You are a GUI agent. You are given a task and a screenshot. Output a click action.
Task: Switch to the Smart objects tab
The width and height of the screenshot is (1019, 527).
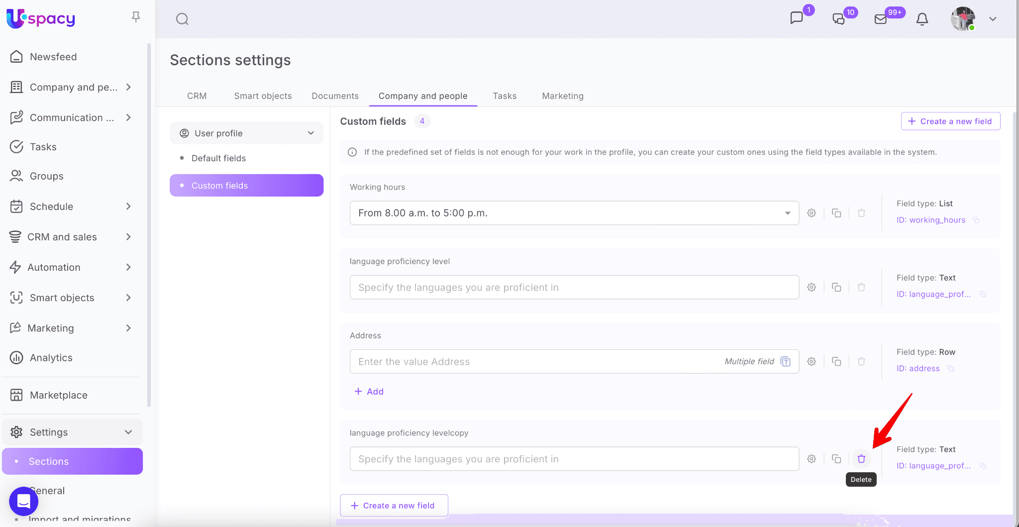tap(263, 96)
